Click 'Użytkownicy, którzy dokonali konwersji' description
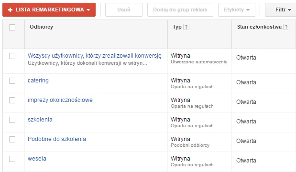The image size is (296, 172). pos(88,63)
